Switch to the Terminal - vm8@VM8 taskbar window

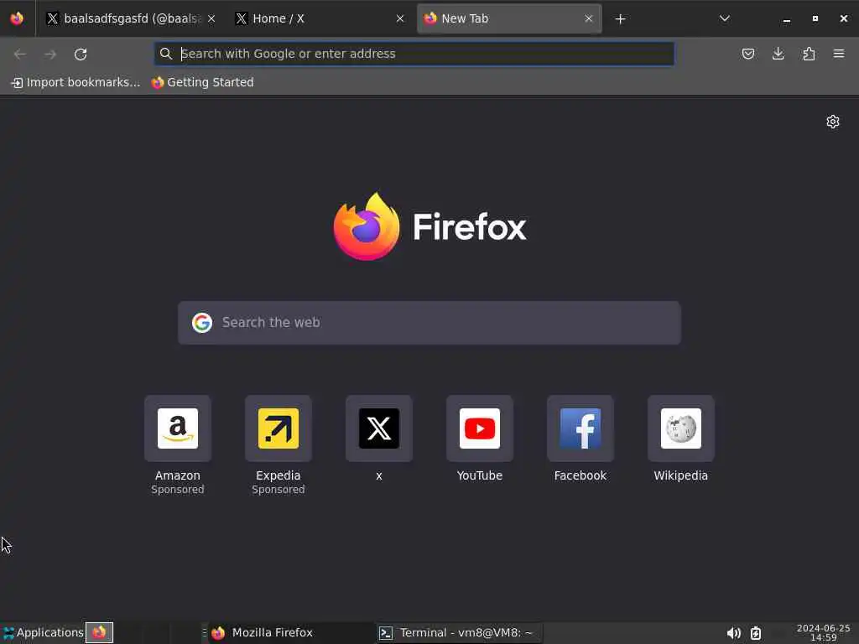point(460,633)
